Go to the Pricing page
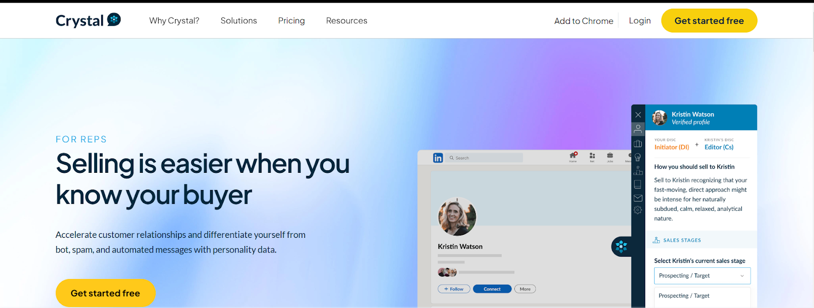 coord(292,21)
